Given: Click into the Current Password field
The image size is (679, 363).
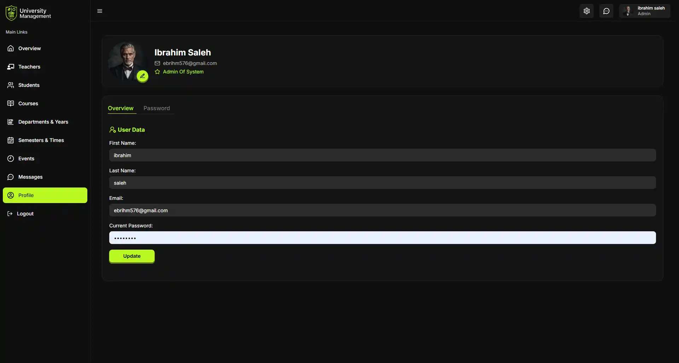Looking at the screenshot, I should tap(382, 238).
